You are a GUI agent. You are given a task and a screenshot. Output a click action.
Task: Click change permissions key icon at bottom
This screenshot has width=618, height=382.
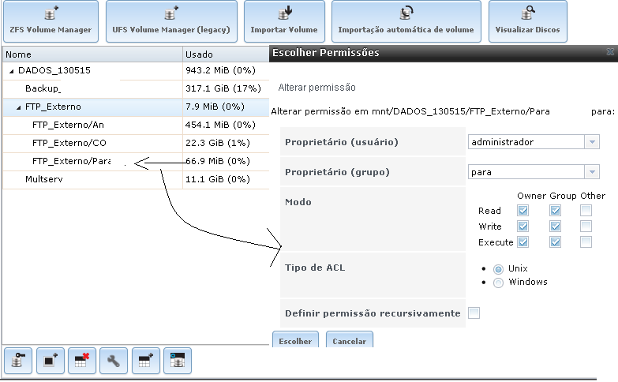(18, 361)
